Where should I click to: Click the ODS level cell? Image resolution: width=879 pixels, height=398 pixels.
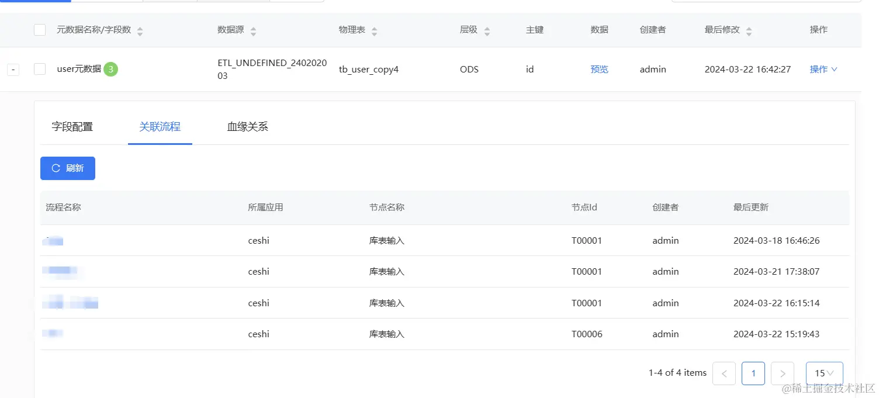pos(469,69)
